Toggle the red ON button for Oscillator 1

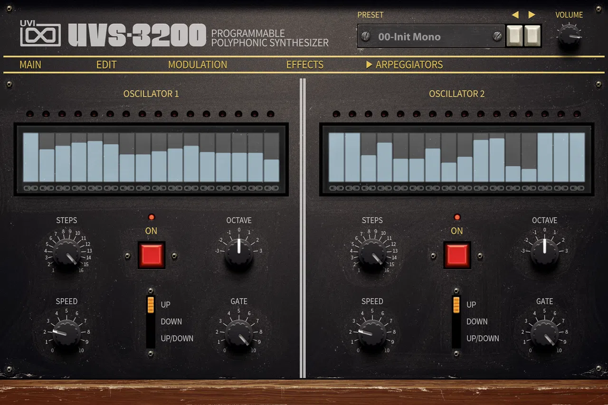[152, 255]
